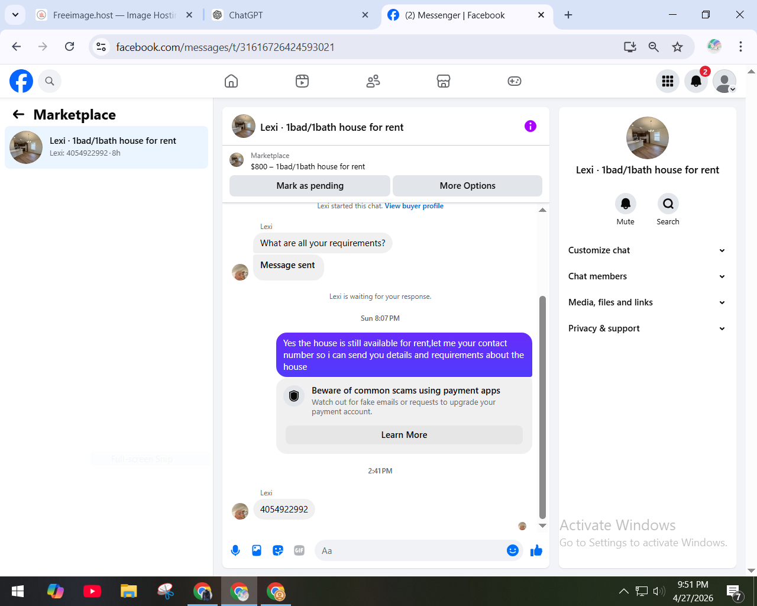Open the Snipping Tool taskbar icon
Image resolution: width=757 pixels, height=606 pixels.
[166, 591]
